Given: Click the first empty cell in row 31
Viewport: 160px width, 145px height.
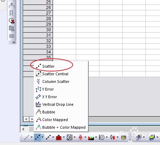Looking at the screenshot, I should point(64,35).
